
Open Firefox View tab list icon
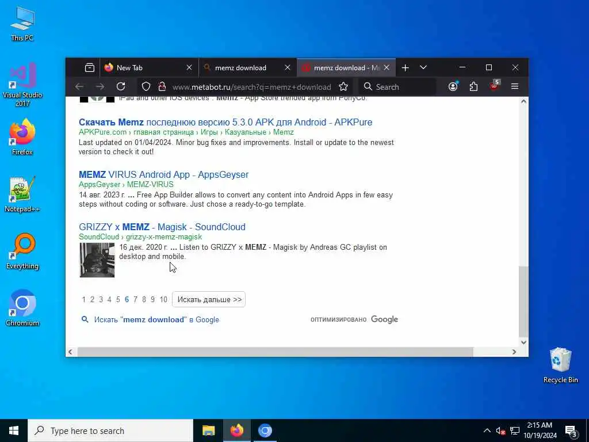pyautogui.click(x=89, y=68)
